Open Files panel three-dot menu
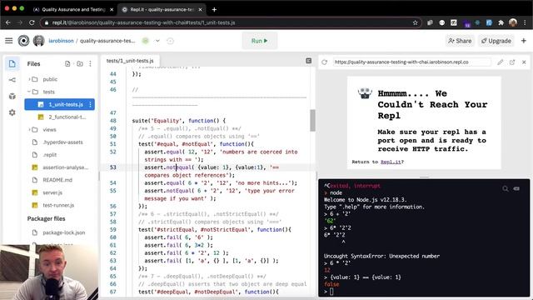Screen dimensions: 533x300 [x=90, y=63]
